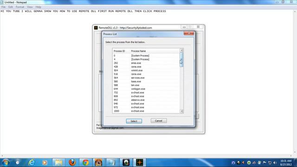297x167 pixels.
Task: Select svchost.exe with process ID 808
Action: click(146, 96)
